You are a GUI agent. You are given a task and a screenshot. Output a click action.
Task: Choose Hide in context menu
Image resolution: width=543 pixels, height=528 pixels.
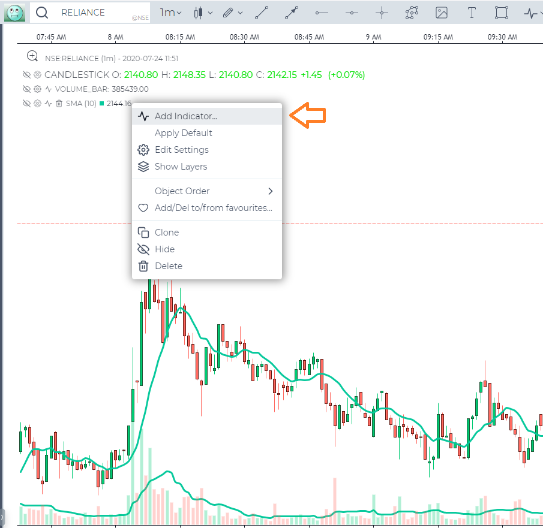[x=207, y=249]
